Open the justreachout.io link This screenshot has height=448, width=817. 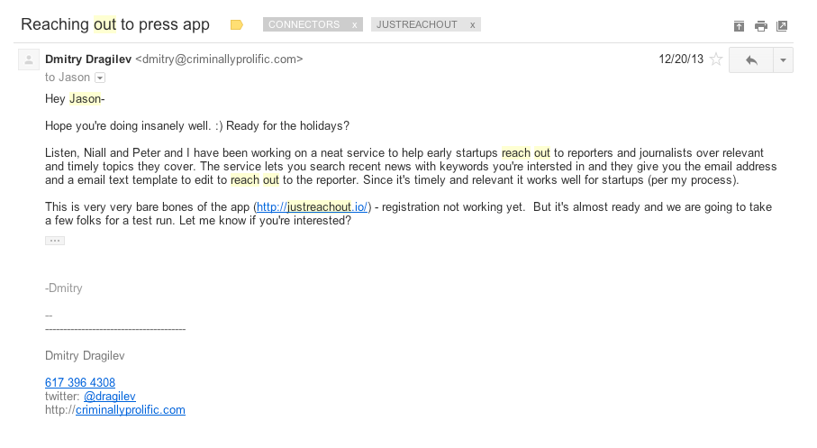coord(312,207)
